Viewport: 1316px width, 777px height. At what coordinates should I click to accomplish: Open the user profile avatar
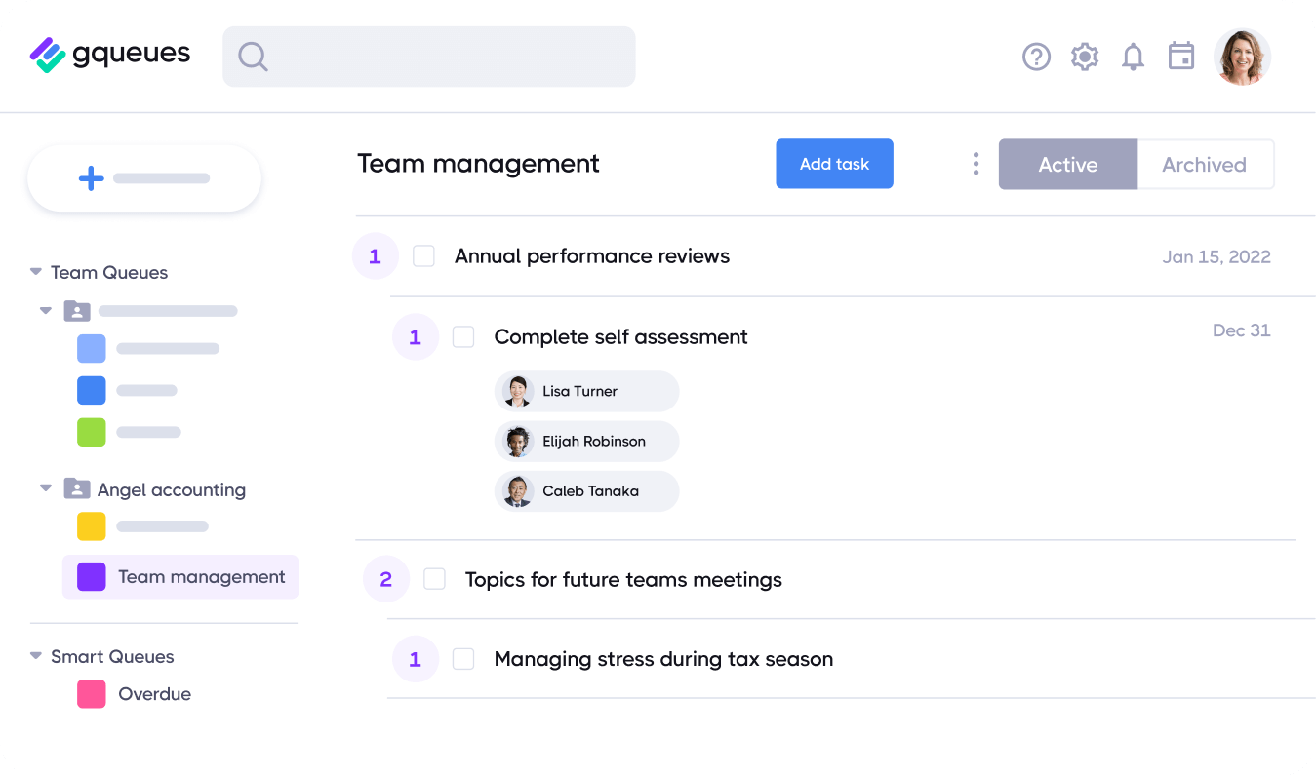1242,57
